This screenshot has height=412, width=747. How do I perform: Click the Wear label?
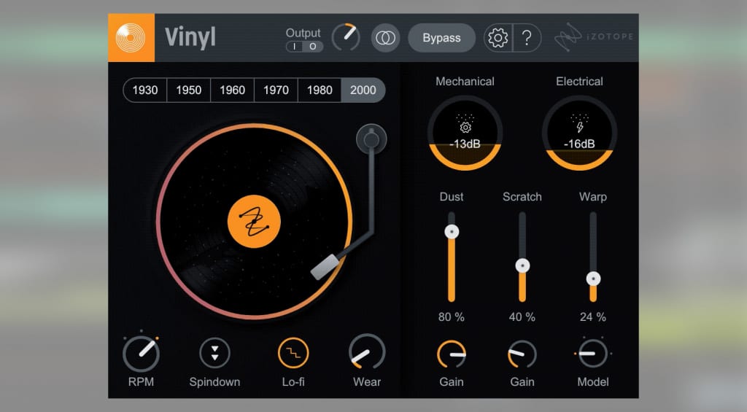367,382
